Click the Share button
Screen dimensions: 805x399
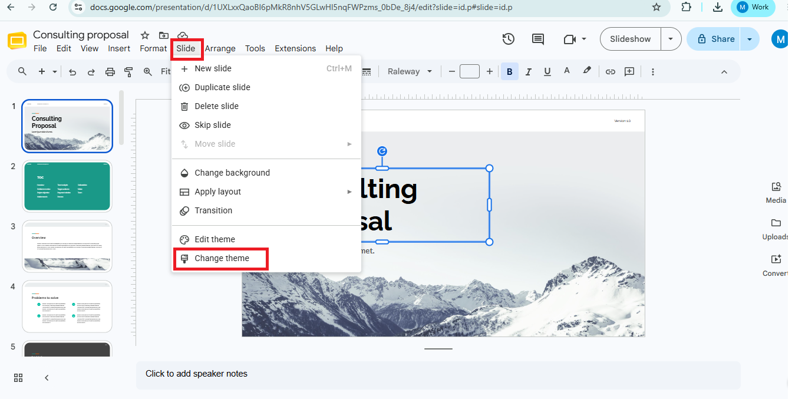tap(714, 39)
